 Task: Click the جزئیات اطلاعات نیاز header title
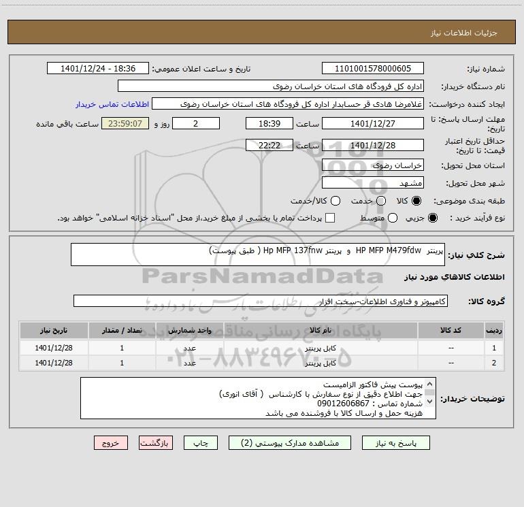tap(464, 33)
